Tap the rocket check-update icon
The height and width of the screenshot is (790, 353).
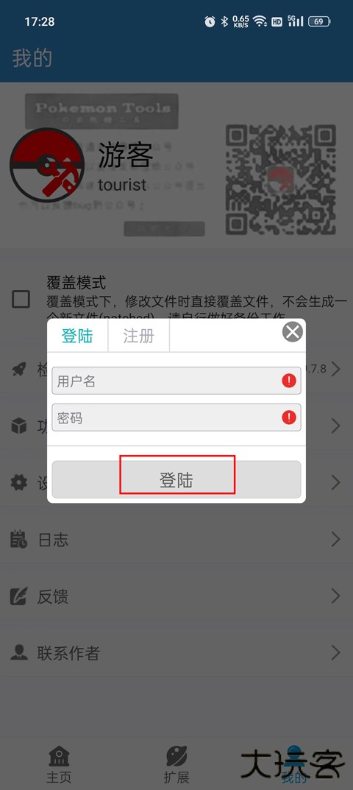coord(19,370)
